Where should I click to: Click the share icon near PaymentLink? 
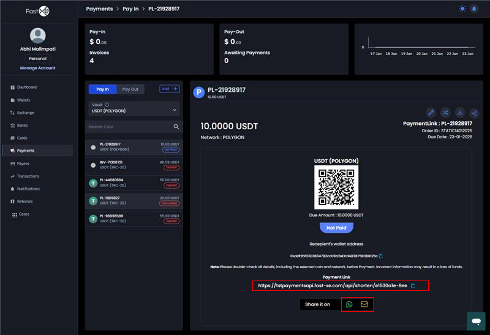(474, 113)
